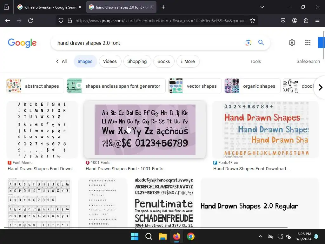View site security lock info
This screenshot has width=325, height=244.
(x=70, y=21)
